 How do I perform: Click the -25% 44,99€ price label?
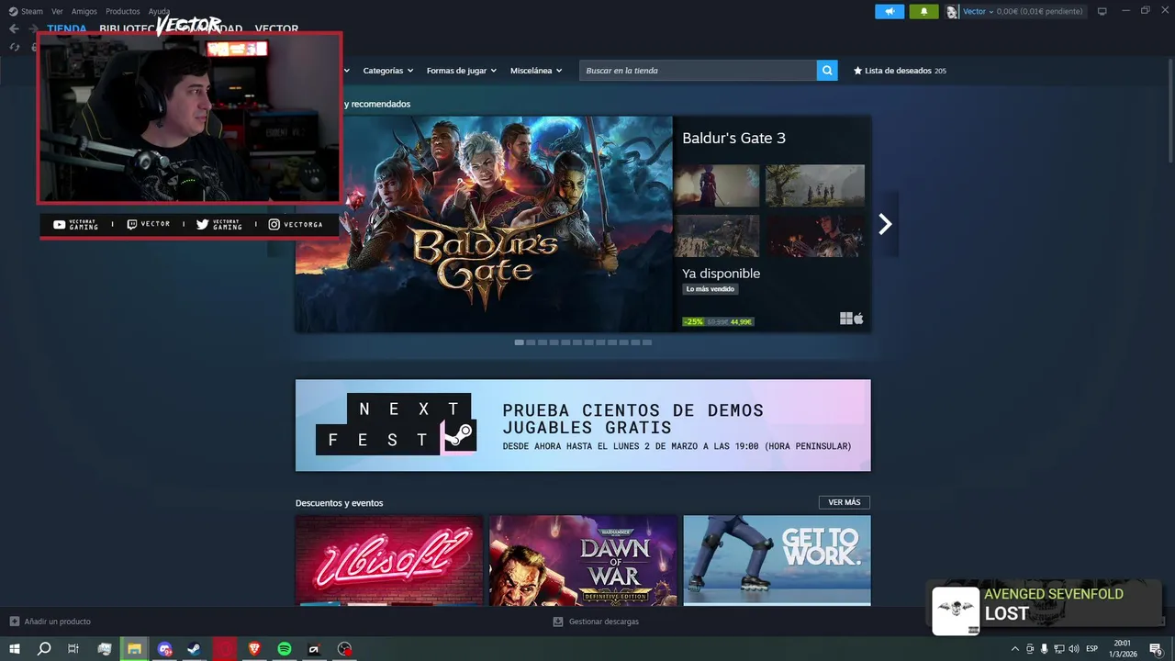(718, 322)
